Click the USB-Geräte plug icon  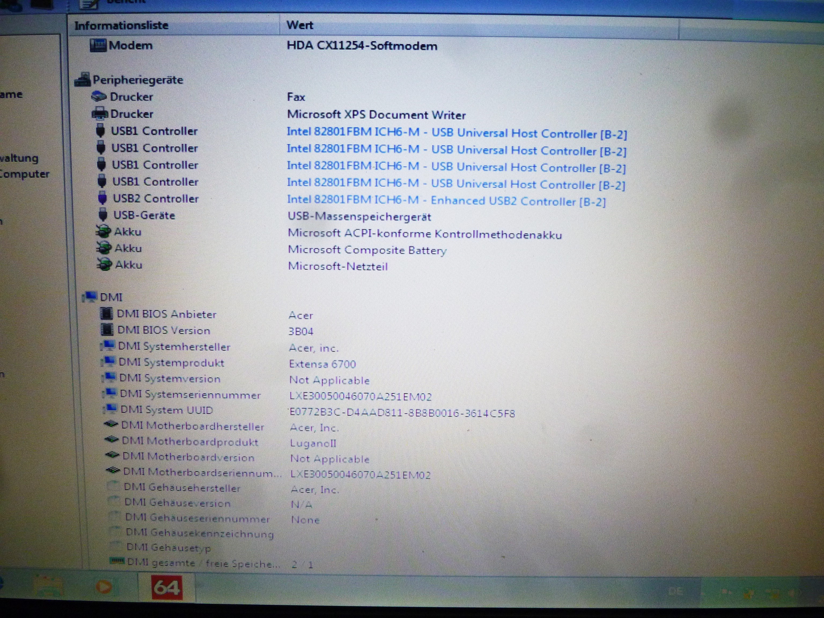103,215
